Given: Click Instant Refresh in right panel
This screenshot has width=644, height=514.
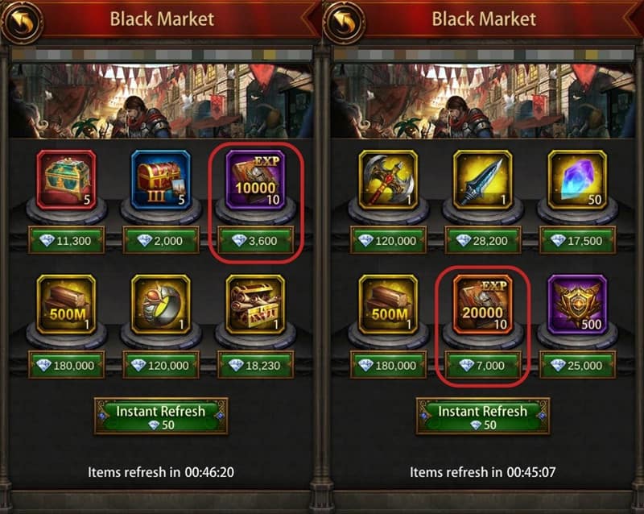Looking at the screenshot, I should [x=483, y=417].
